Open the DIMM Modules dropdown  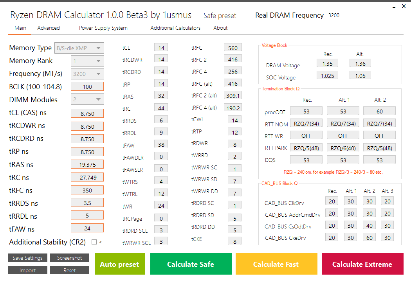[87, 99]
